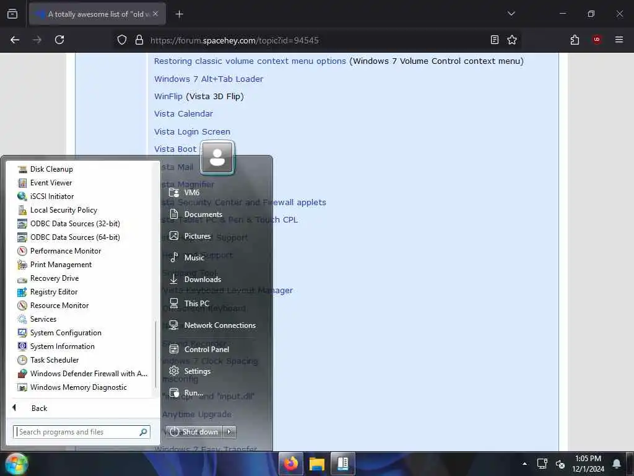Click the muted volume icon in tray
This screenshot has height=476, width=634.
pos(560,464)
